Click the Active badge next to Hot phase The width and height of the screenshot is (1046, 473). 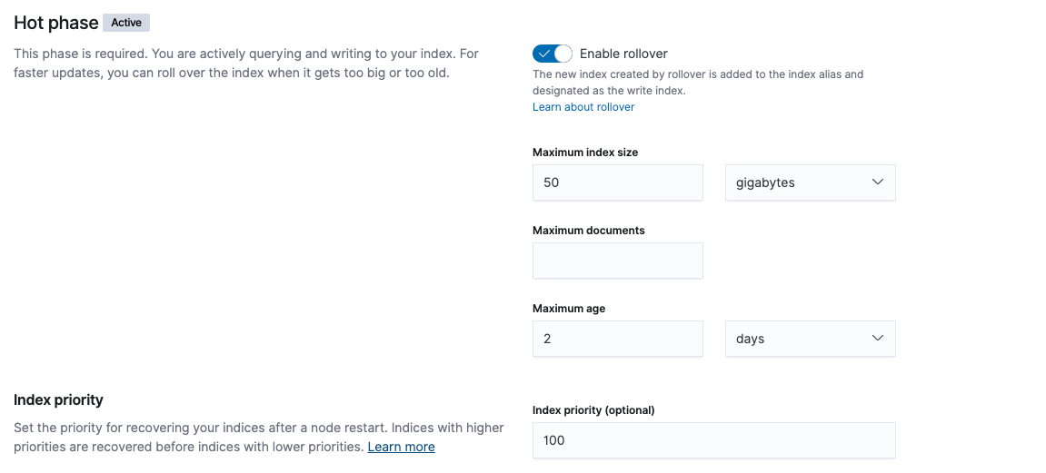coord(126,23)
